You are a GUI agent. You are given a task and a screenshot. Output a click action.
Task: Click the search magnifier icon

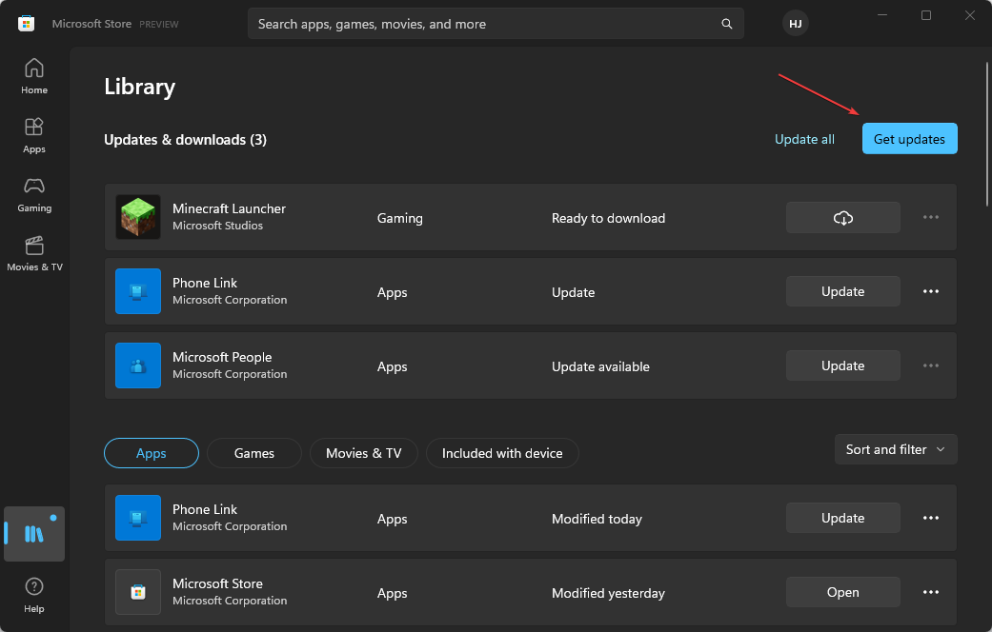pos(727,24)
